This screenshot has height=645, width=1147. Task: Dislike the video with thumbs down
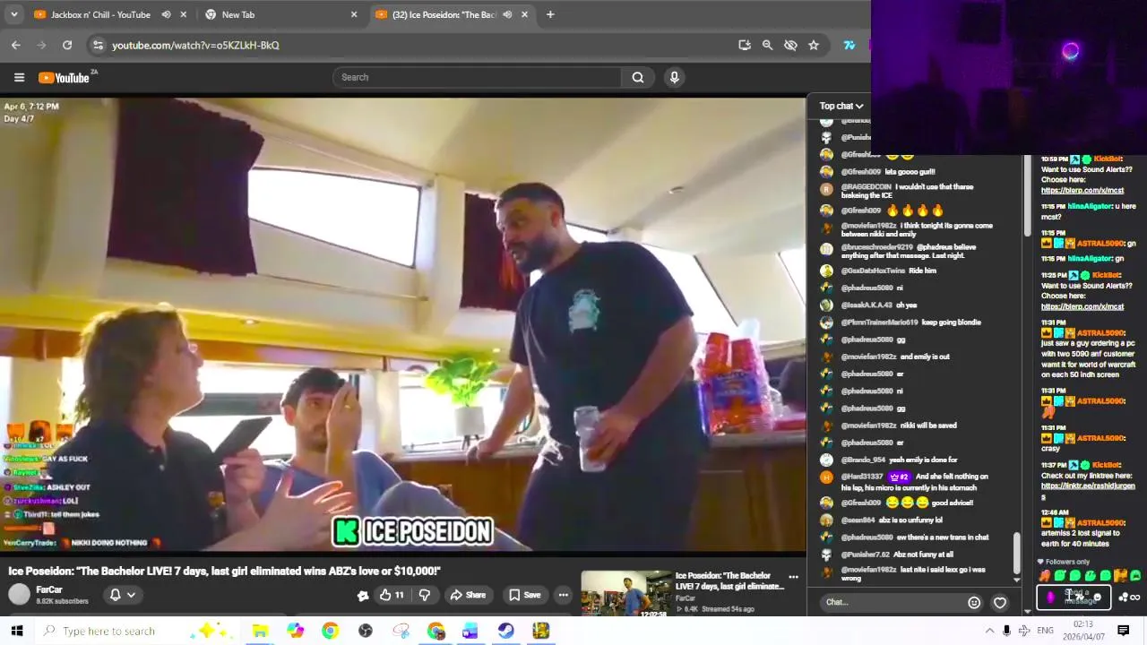pyautogui.click(x=425, y=595)
